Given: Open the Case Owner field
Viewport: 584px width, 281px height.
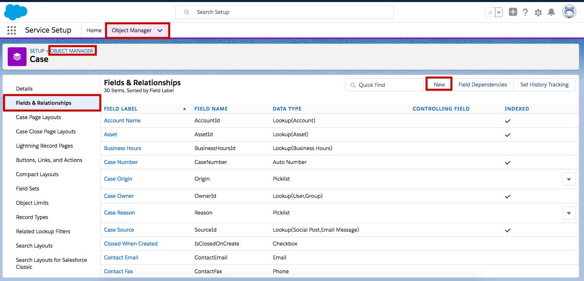Looking at the screenshot, I should (x=119, y=196).
